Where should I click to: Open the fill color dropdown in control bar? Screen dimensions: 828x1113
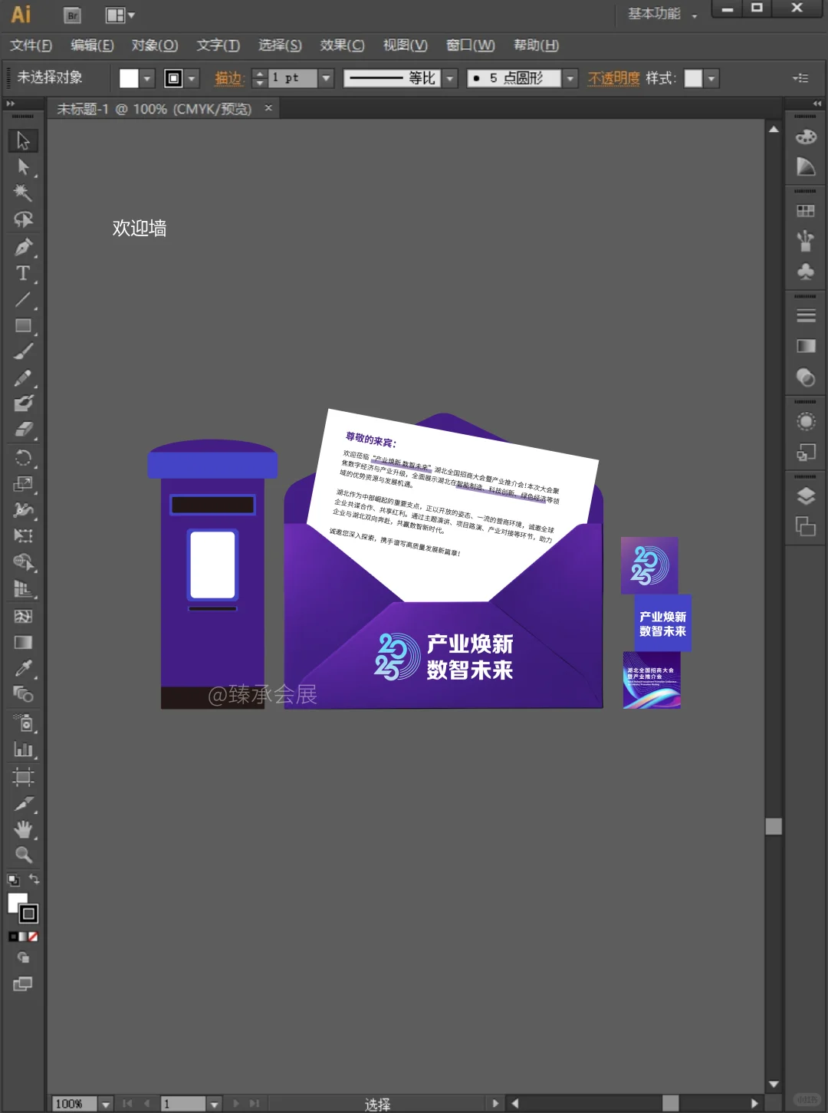tap(147, 78)
